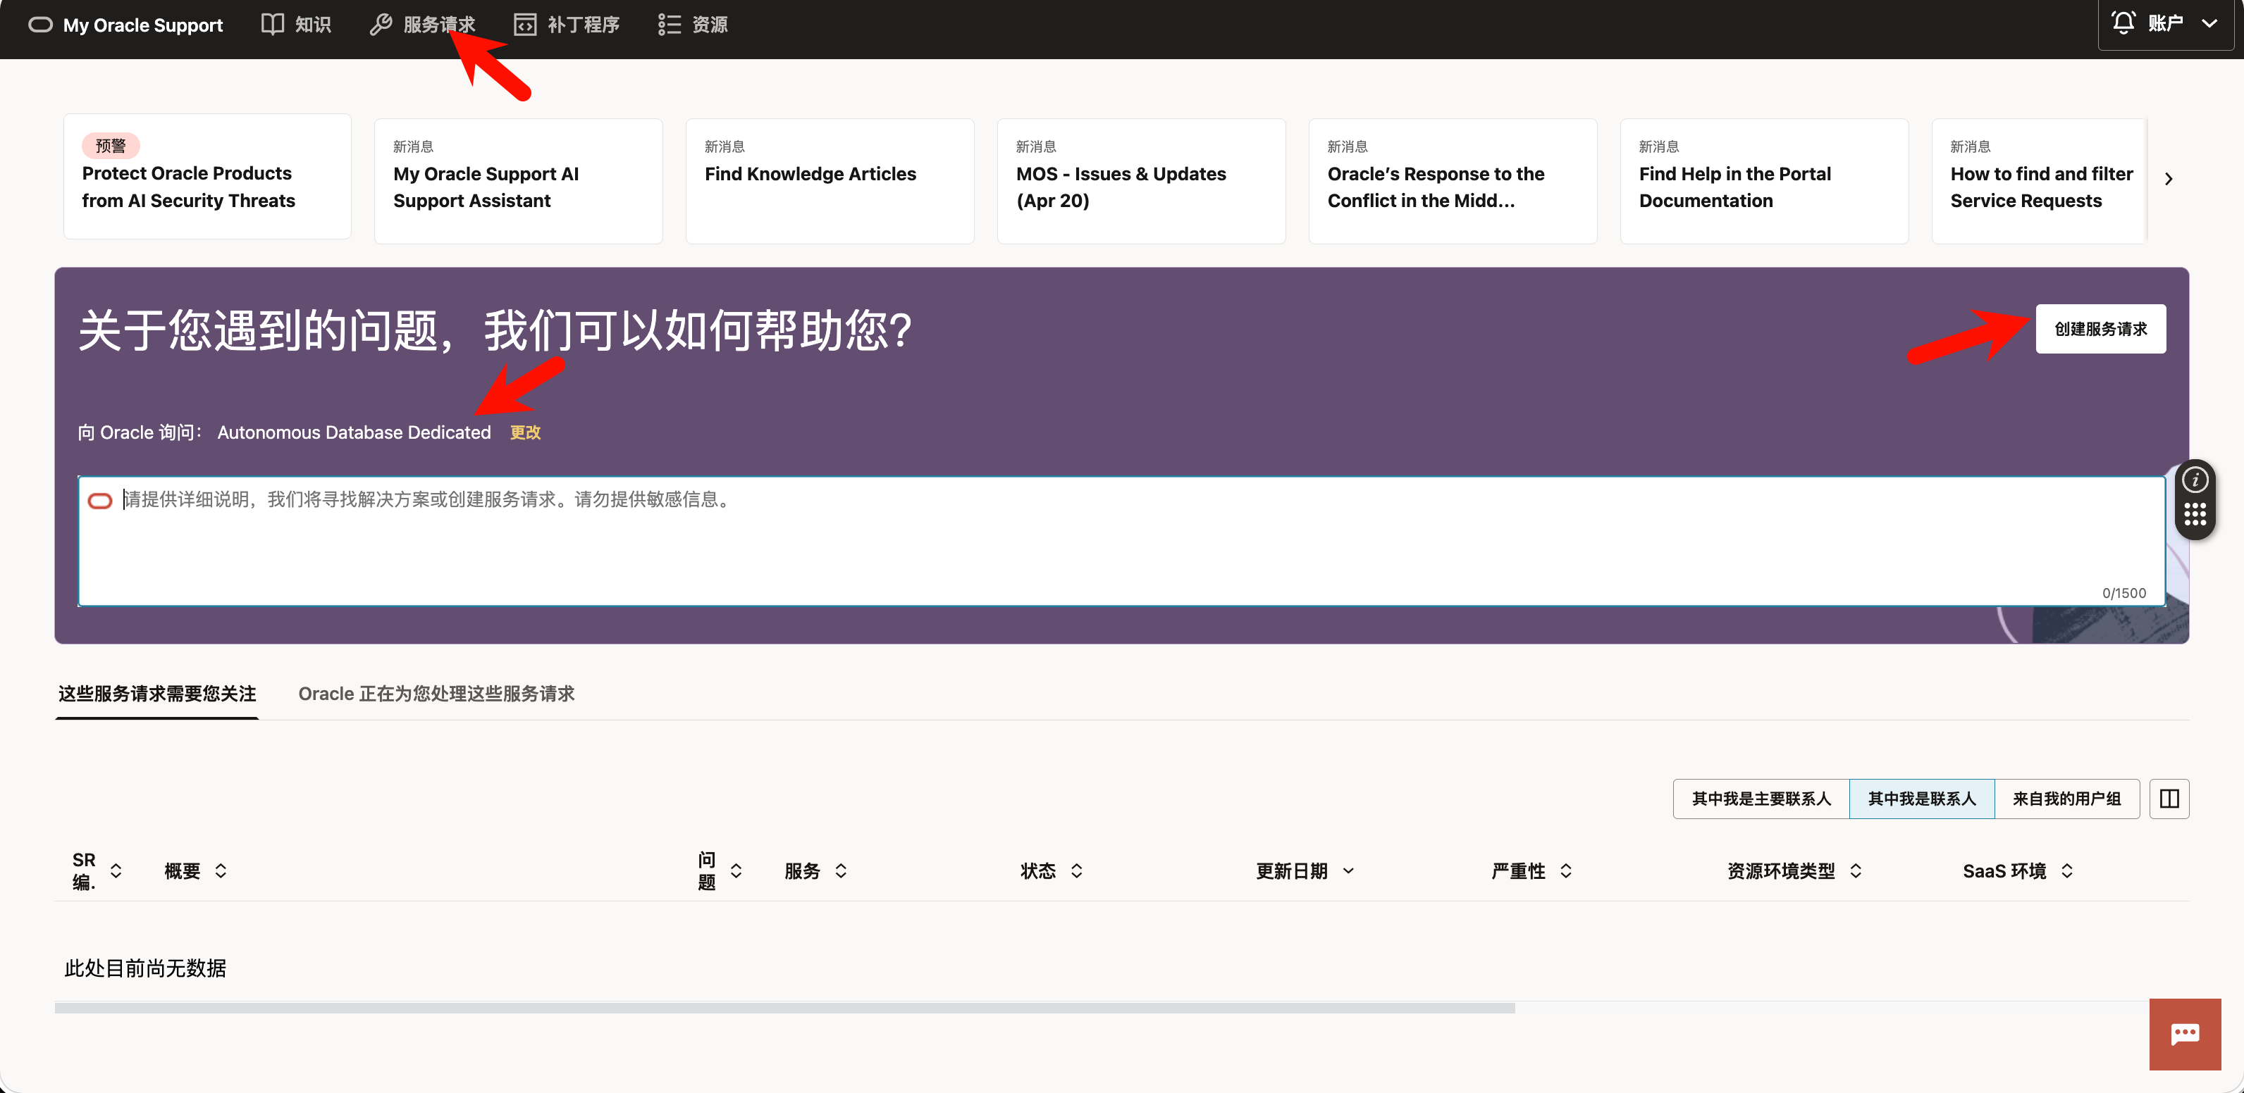Expand the 账户 dropdown chevron
The height and width of the screenshot is (1093, 2244).
tap(2209, 23)
